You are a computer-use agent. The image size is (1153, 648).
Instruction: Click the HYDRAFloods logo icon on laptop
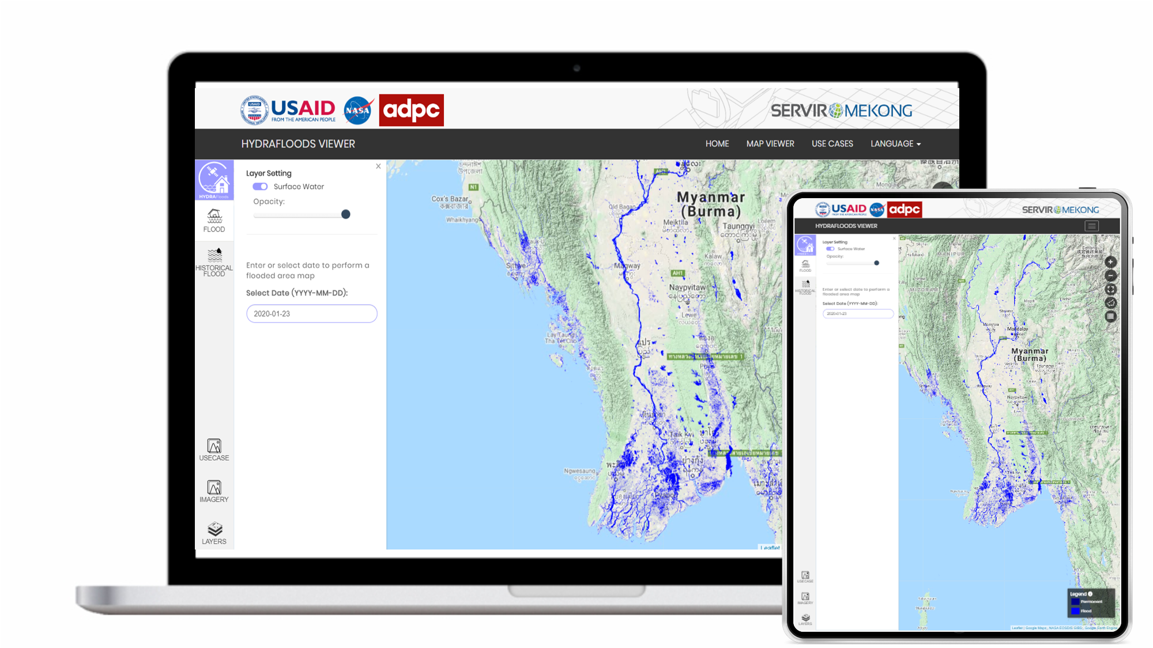pos(214,180)
